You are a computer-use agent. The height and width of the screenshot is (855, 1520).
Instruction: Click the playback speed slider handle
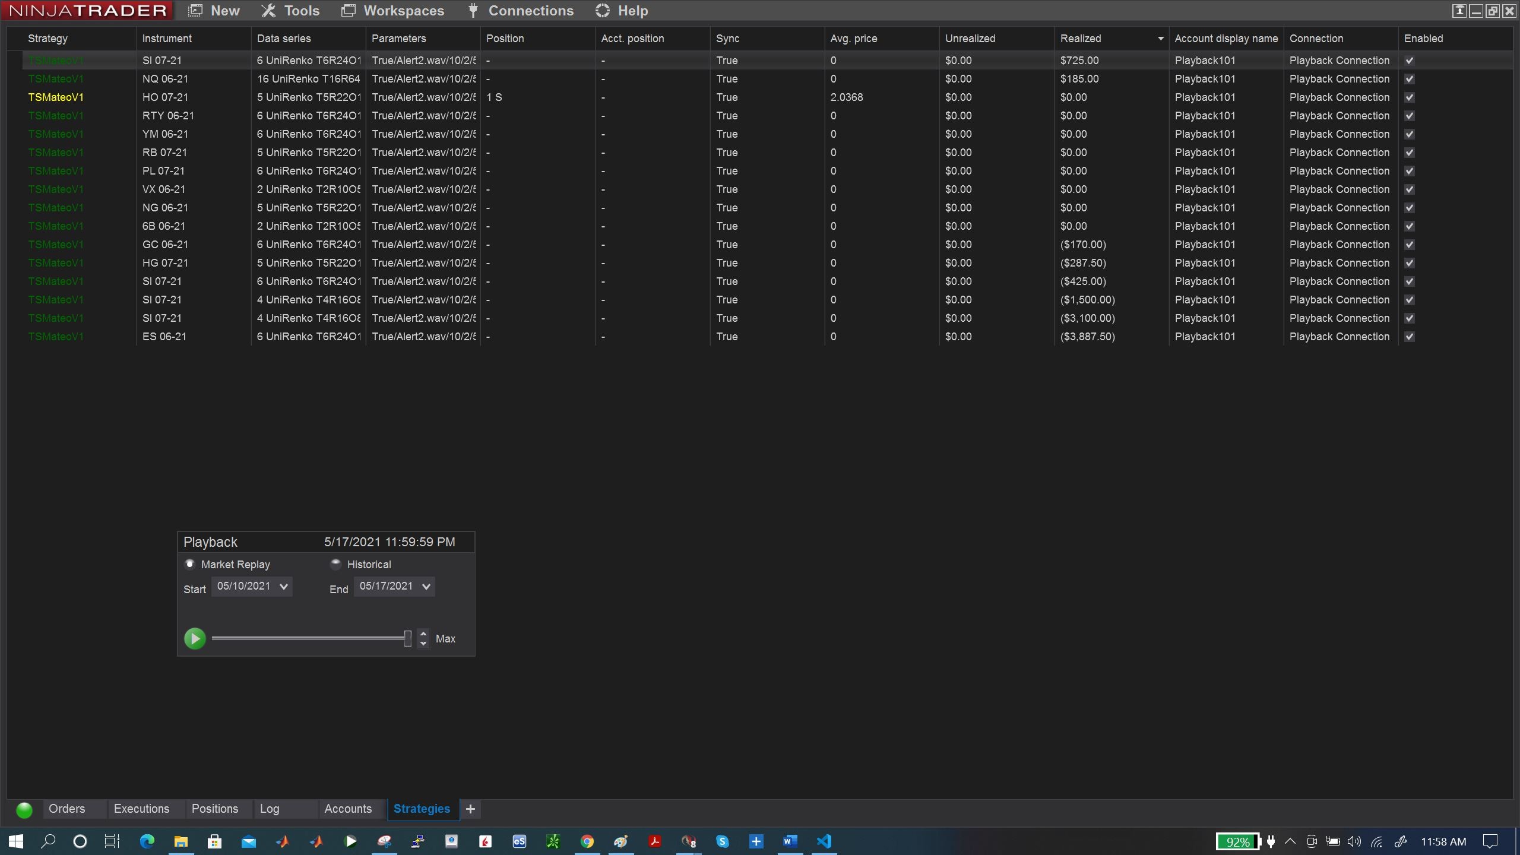(x=408, y=638)
